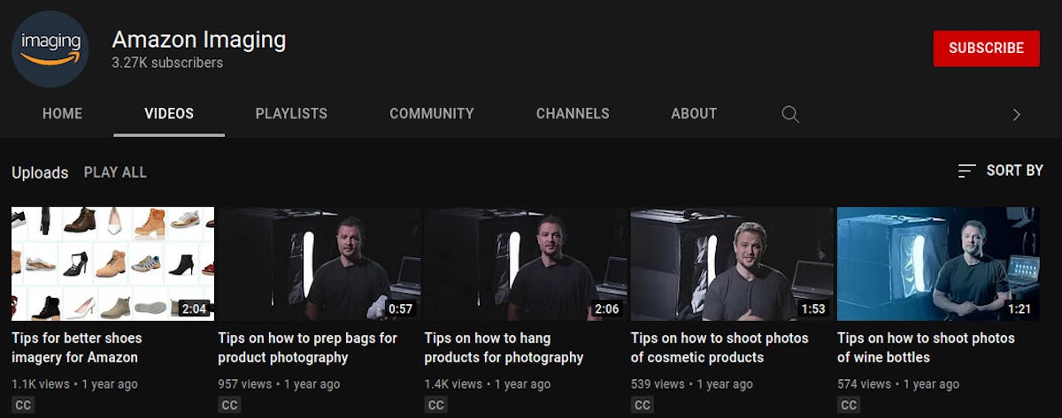Click the Amazon Imaging channel avatar

(50, 49)
